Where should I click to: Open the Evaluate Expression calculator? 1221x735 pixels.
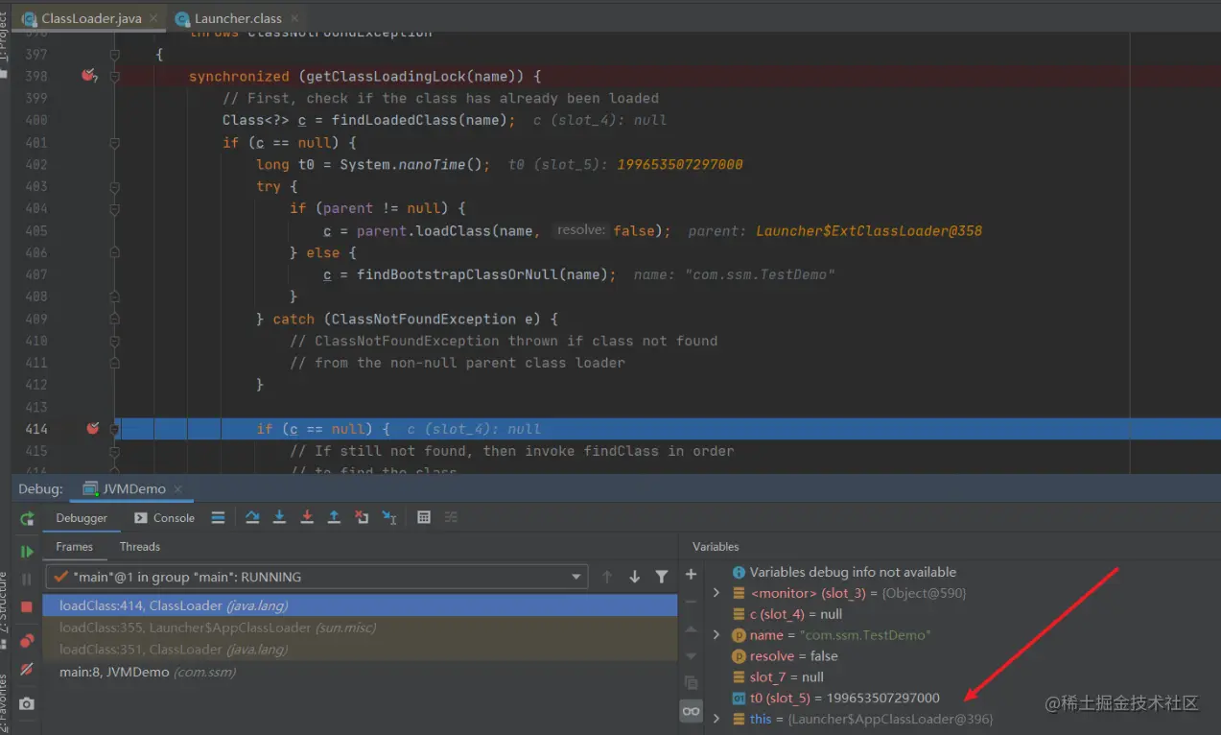[424, 517]
